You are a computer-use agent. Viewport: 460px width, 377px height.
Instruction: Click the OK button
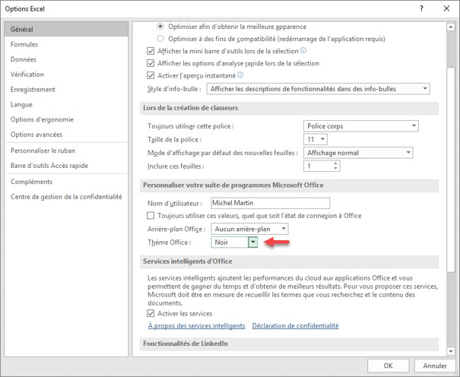(x=388, y=366)
